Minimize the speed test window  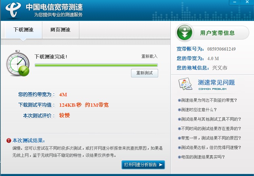tap(235, 2)
